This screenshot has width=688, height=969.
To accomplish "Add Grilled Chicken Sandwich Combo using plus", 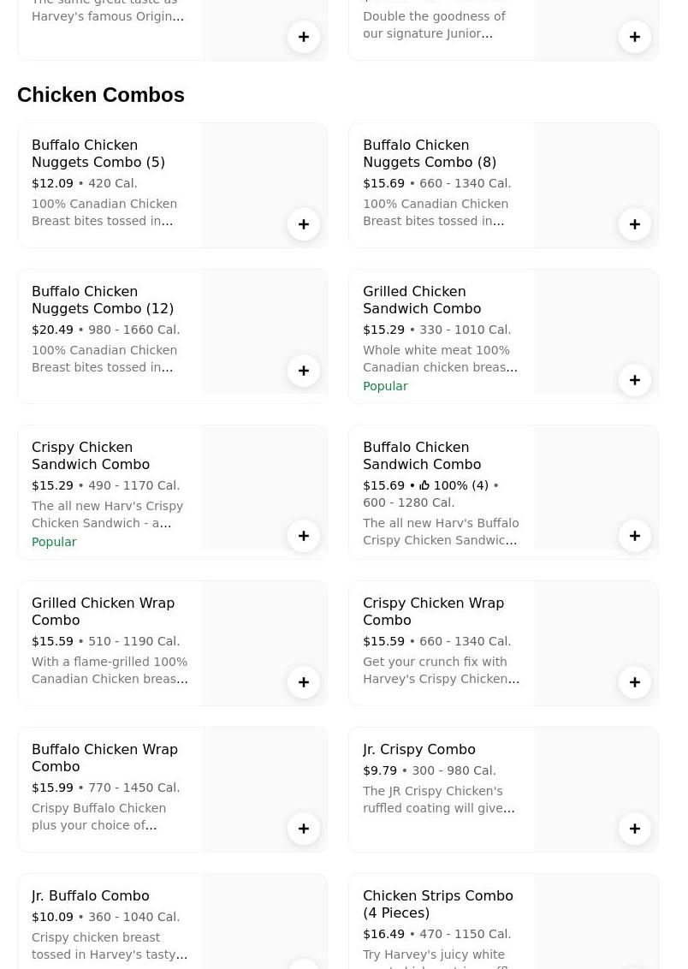I will [x=635, y=380].
